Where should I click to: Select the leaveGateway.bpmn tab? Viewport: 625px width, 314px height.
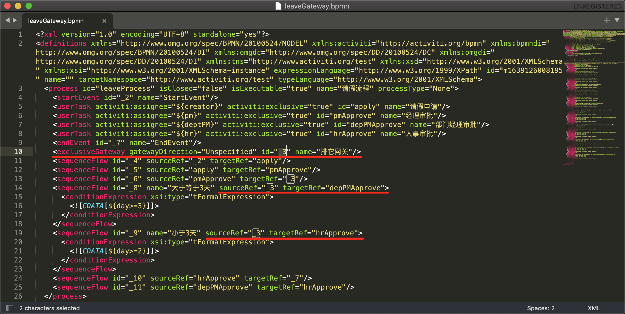56,20
